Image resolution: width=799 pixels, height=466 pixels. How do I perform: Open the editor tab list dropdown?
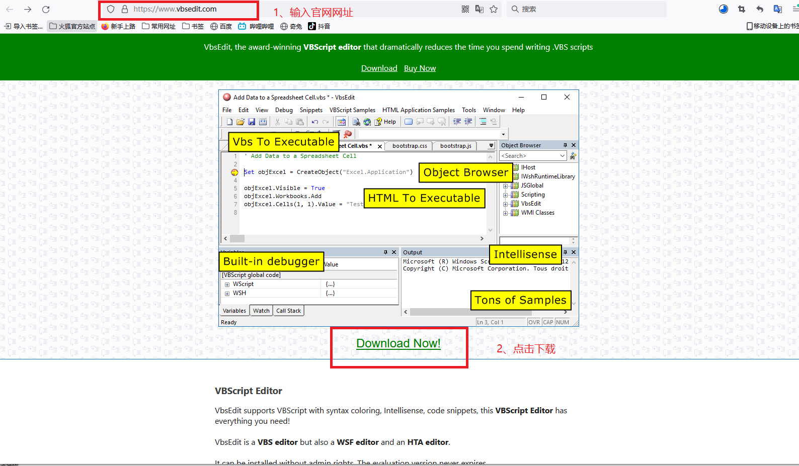pyautogui.click(x=491, y=146)
